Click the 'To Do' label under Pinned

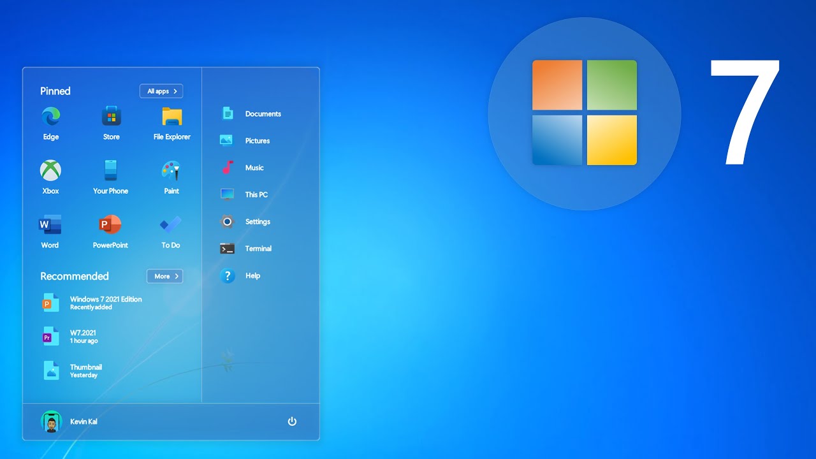(171, 245)
